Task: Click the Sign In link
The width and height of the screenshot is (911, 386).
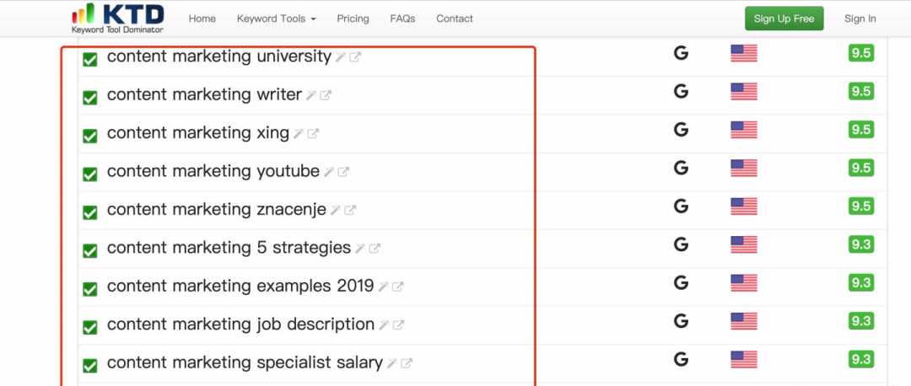Action: point(860,19)
